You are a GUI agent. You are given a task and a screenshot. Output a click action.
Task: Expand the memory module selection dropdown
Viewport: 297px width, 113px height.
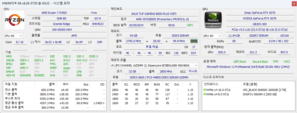coord(154,65)
